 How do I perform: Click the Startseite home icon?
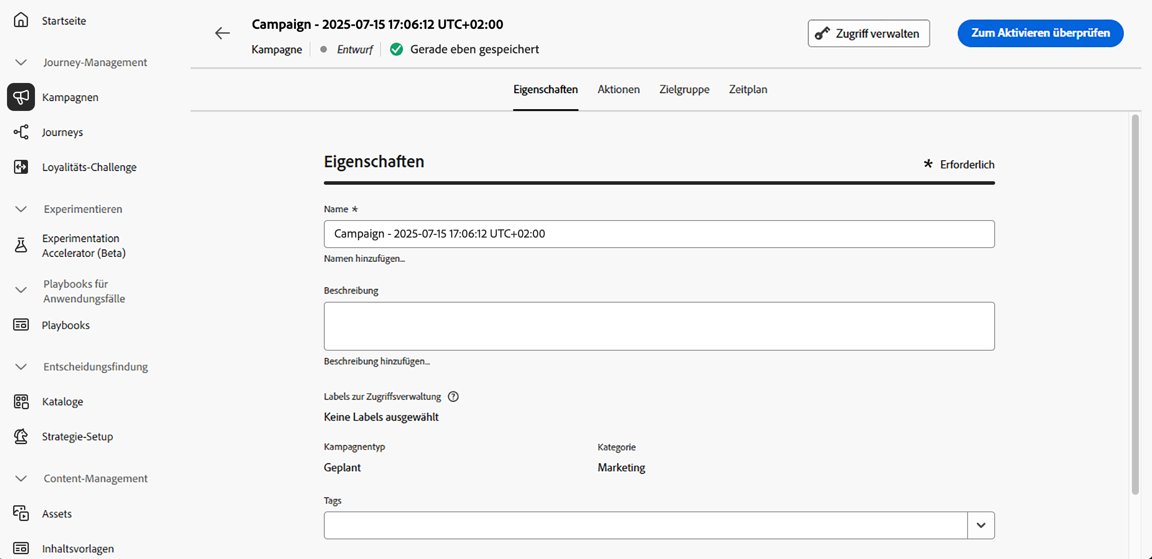(21, 20)
